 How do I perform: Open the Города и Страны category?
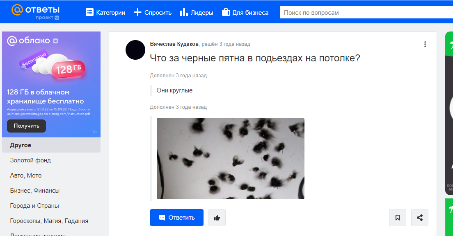[34, 206]
